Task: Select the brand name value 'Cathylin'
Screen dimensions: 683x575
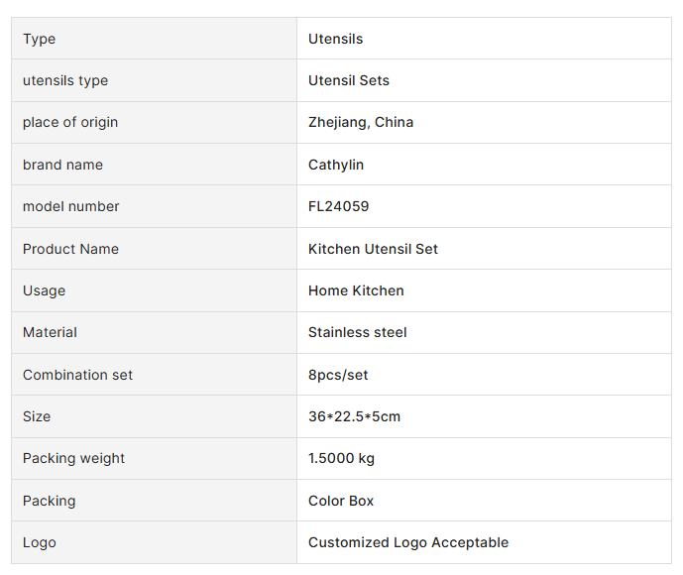Action: coord(336,165)
